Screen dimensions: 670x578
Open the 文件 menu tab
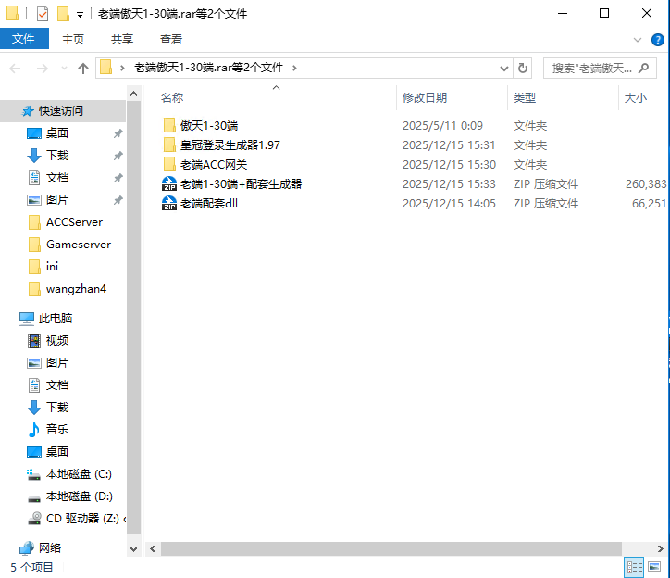pos(24,39)
